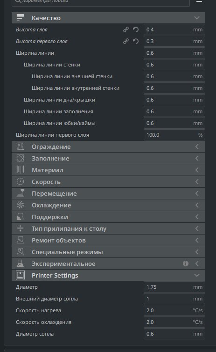Image resolution: width=216 pixels, height=352 pixels.
Task: Click the info icon on Экспериментальное
Action: point(186,264)
